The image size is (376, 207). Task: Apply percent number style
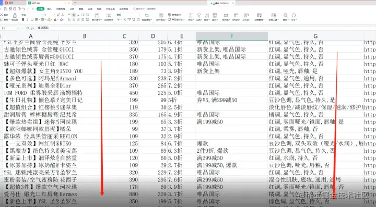[x=124, y=20]
